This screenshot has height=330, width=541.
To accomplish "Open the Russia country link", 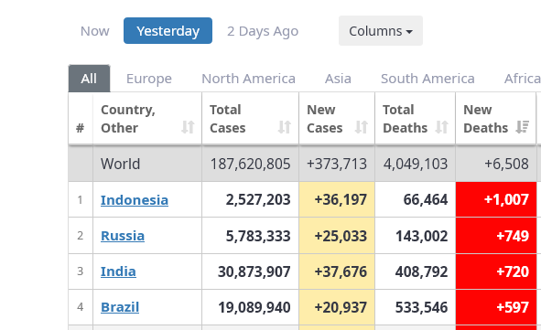I will (123, 236).
